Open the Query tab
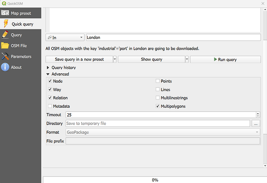 pos(21,35)
